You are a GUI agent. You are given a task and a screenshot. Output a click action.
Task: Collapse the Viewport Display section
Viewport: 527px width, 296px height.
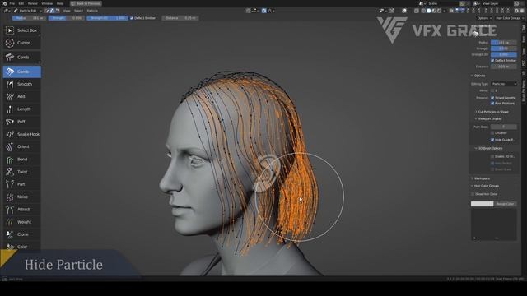pyautogui.click(x=488, y=118)
